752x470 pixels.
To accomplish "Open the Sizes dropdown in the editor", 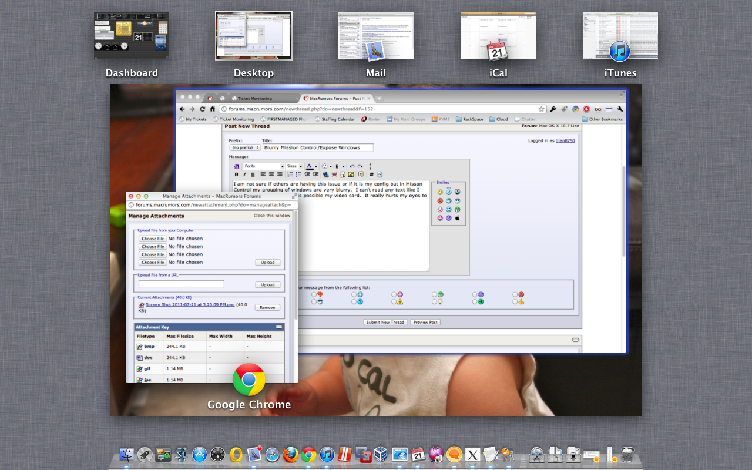I will pos(293,166).
